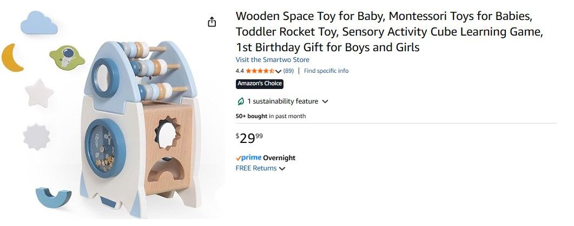Click the yellow moon piece in product photo
The height and width of the screenshot is (226, 574).
tap(12, 58)
